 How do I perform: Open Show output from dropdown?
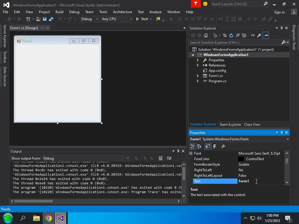[86, 158]
